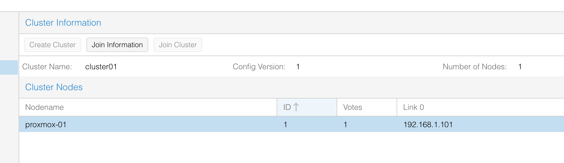Sort nodes by the Nodename column
This screenshot has height=163, width=564.
[x=44, y=107]
